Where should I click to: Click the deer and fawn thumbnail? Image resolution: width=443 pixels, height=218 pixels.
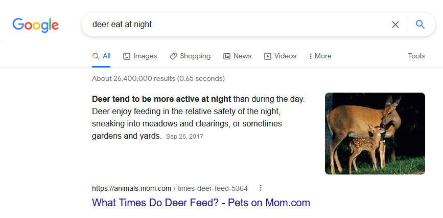tap(375, 134)
